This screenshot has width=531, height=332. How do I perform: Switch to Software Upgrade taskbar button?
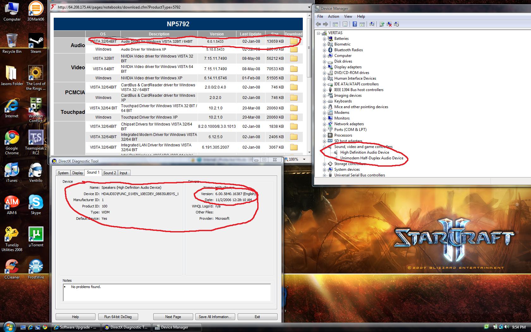(76, 327)
